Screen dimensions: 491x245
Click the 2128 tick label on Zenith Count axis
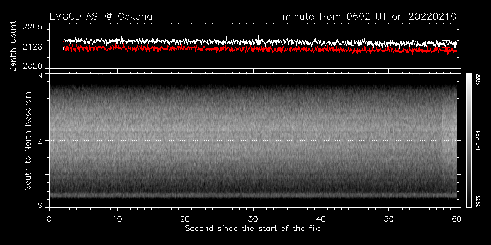[32, 47]
